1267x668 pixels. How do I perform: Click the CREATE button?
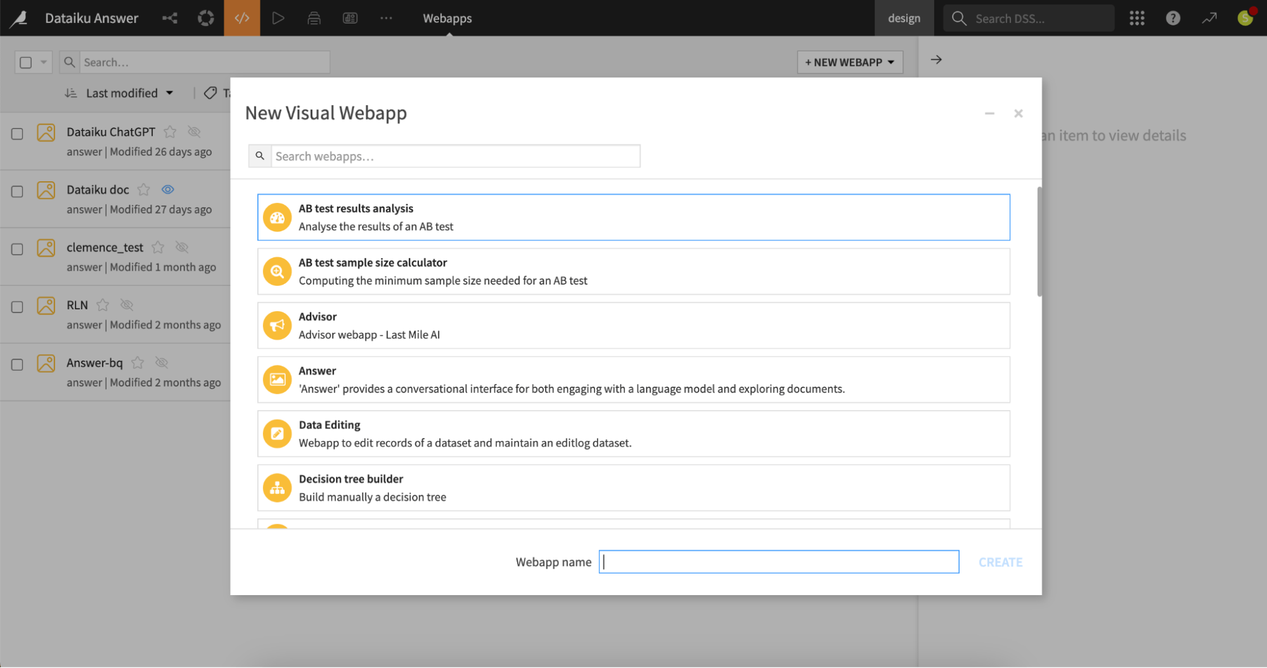coord(1000,562)
